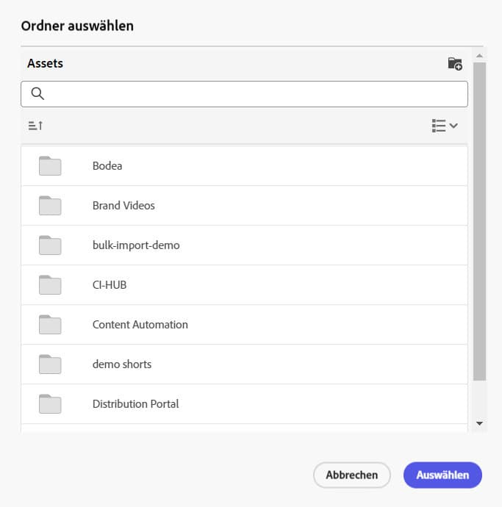Screen dimensions: 502x507
Task: Select the Bodea folder name
Action: pos(107,166)
